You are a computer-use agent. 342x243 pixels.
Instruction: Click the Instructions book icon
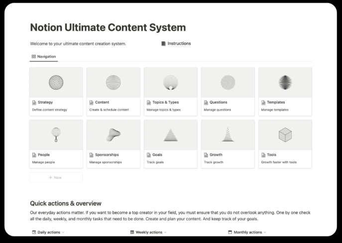point(163,44)
